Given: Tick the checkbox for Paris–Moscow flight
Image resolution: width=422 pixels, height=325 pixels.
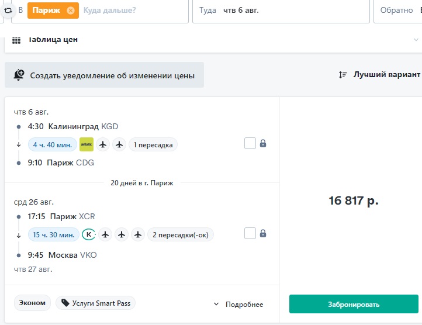Looking at the screenshot, I should click(x=250, y=233).
